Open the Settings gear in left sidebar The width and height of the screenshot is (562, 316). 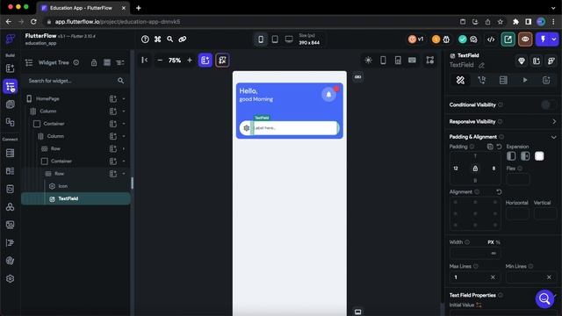pos(10,278)
